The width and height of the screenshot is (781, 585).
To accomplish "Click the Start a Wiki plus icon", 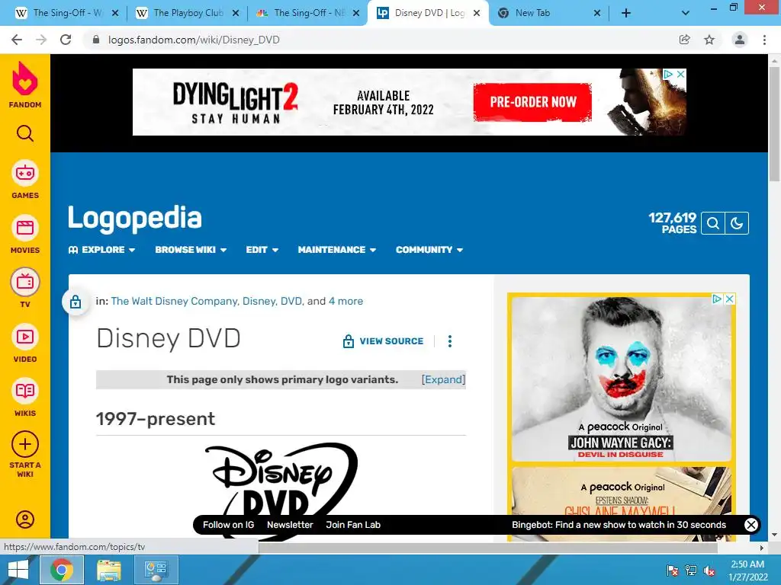I will click(25, 444).
